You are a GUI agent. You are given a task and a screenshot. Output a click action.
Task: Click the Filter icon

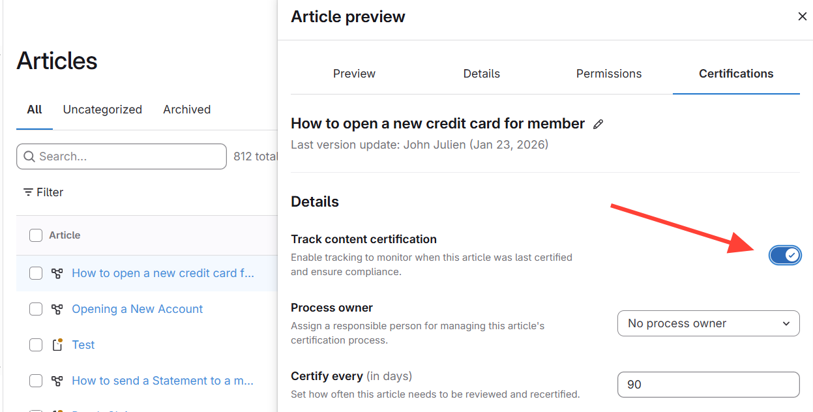(28, 192)
